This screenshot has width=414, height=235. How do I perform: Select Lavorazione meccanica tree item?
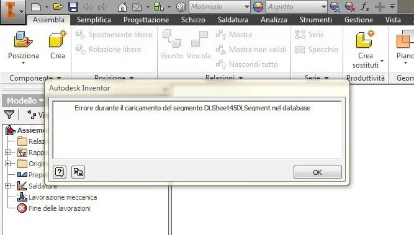point(57,197)
